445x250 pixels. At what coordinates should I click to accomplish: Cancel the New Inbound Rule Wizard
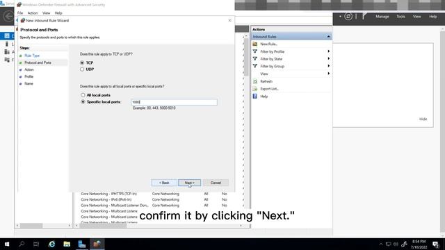216,183
